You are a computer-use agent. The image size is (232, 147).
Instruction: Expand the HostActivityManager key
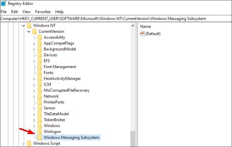pyautogui.click(x=34, y=79)
